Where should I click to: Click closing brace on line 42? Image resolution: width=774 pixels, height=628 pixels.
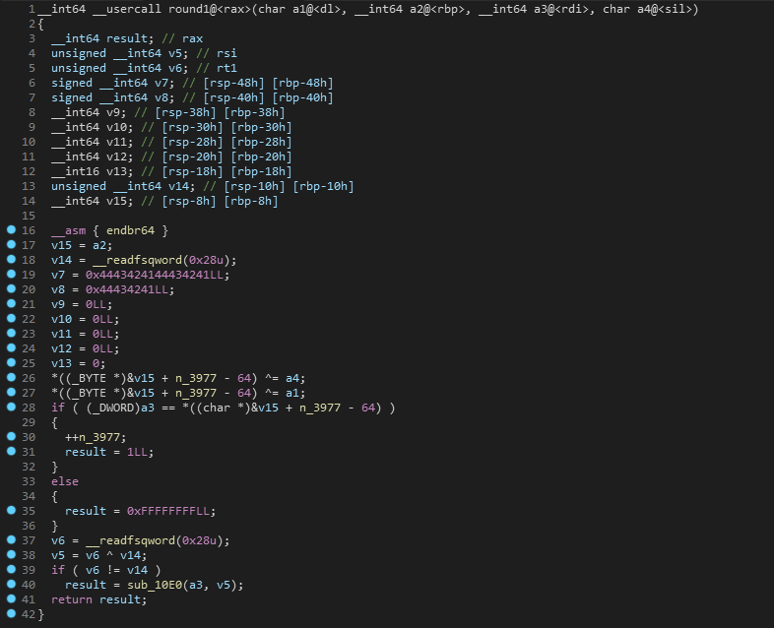click(41, 614)
